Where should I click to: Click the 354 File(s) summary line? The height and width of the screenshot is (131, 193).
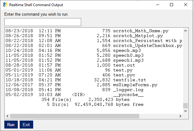pos(85,99)
